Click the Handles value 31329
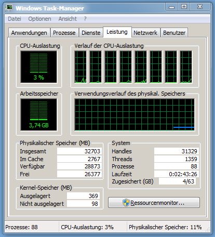215x237 pixels. point(177,151)
